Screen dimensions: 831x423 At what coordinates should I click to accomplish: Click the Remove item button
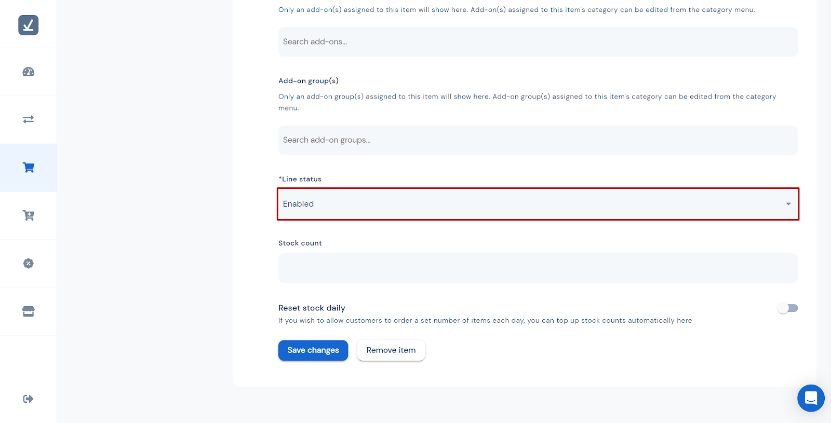click(x=391, y=350)
